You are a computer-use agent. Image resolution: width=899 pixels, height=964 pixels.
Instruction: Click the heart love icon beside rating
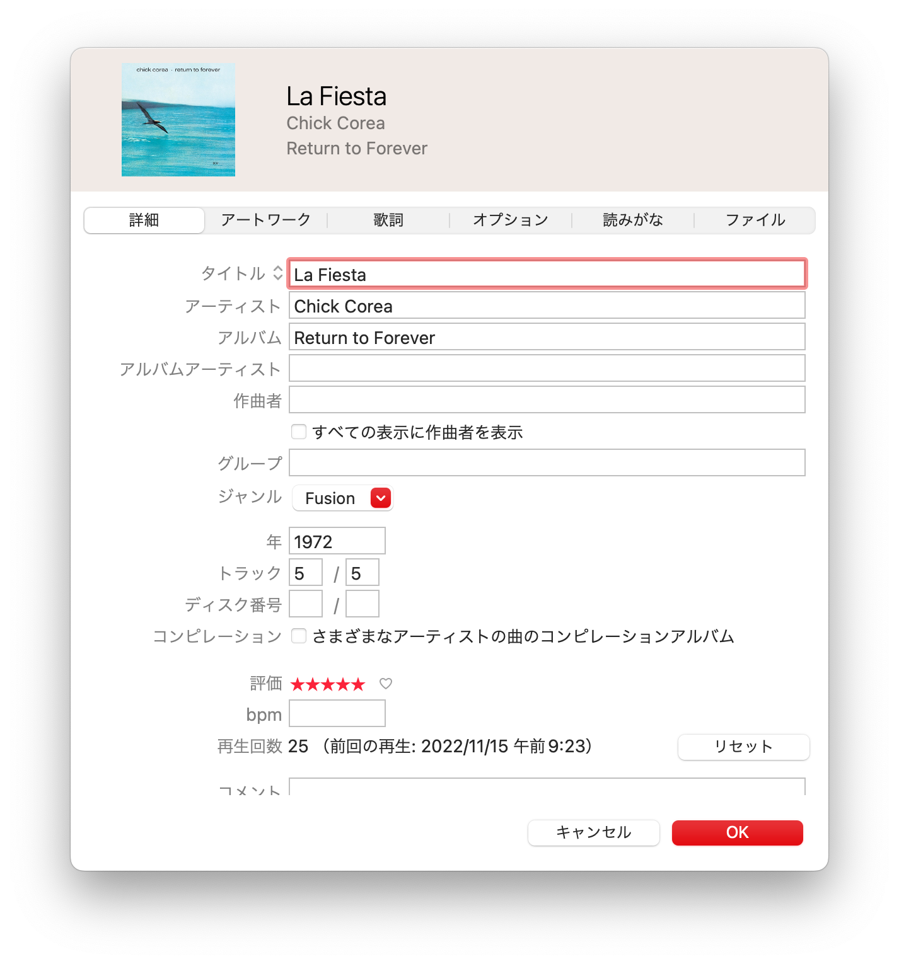coord(386,684)
